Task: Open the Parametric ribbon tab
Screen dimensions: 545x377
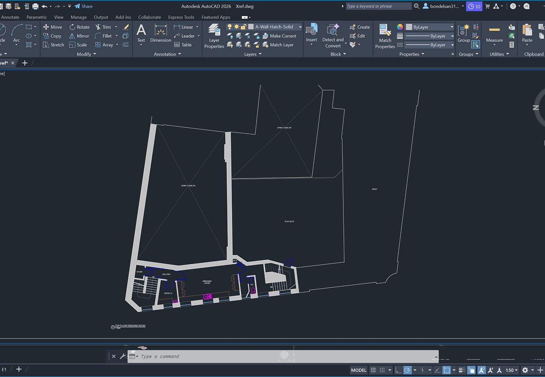Action: point(36,17)
